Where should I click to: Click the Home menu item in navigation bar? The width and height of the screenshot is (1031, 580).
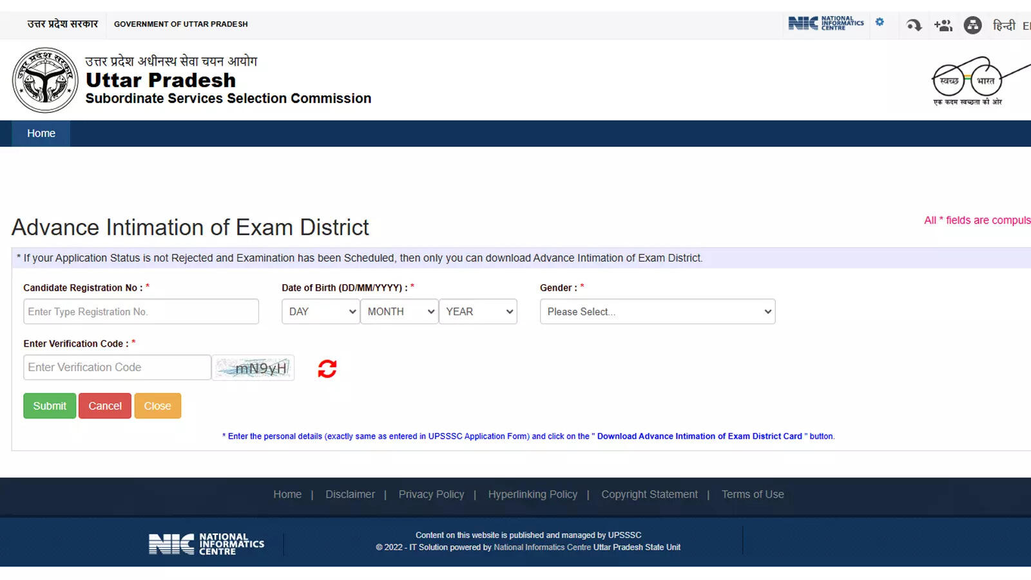41,133
